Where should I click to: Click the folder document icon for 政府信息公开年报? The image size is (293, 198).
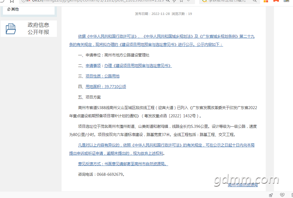point(11,29)
